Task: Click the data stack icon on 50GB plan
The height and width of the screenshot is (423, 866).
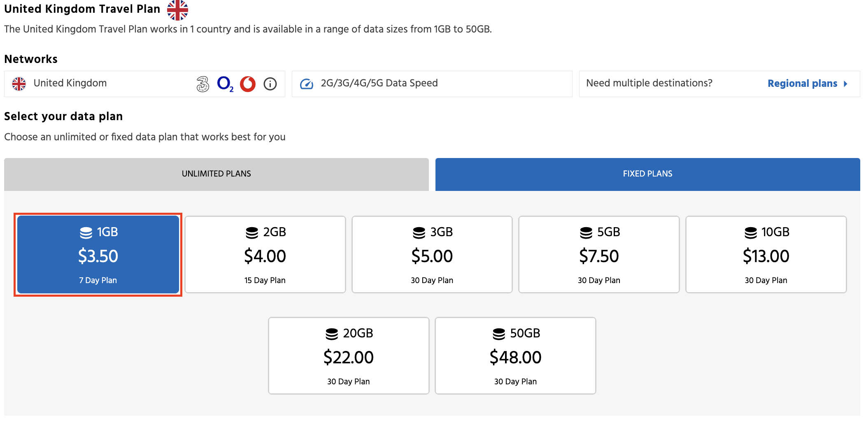Action: [499, 334]
